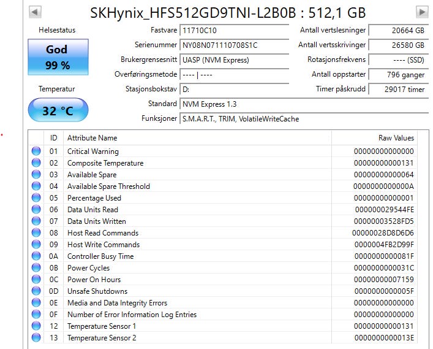This screenshot has height=349, width=433.
Task: Select Media and Data Integrity Errors name
Action: 118,303
